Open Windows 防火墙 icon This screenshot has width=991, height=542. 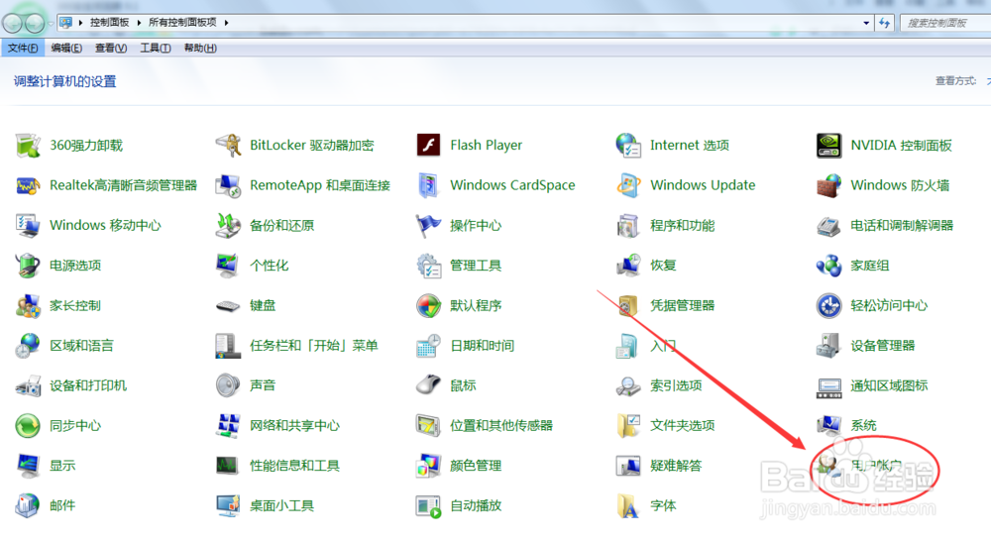pyautogui.click(x=828, y=185)
